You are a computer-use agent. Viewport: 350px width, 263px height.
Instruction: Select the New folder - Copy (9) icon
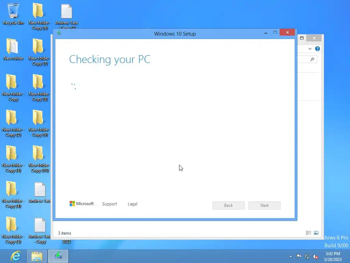click(x=39, y=123)
